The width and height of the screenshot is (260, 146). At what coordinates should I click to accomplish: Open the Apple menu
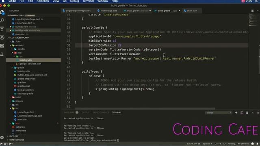(x=3, y=1)
